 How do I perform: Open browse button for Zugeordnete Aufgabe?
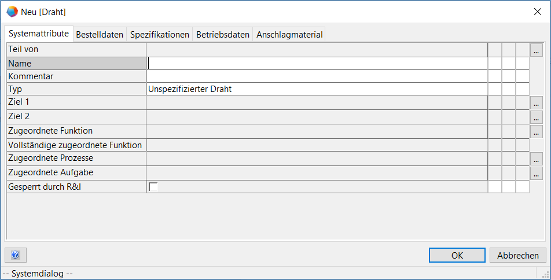coord(537,172)
